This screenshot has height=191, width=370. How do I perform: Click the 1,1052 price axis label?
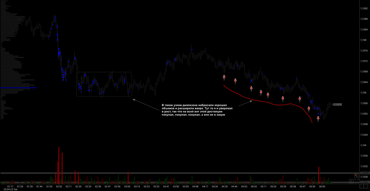(364, 114)
